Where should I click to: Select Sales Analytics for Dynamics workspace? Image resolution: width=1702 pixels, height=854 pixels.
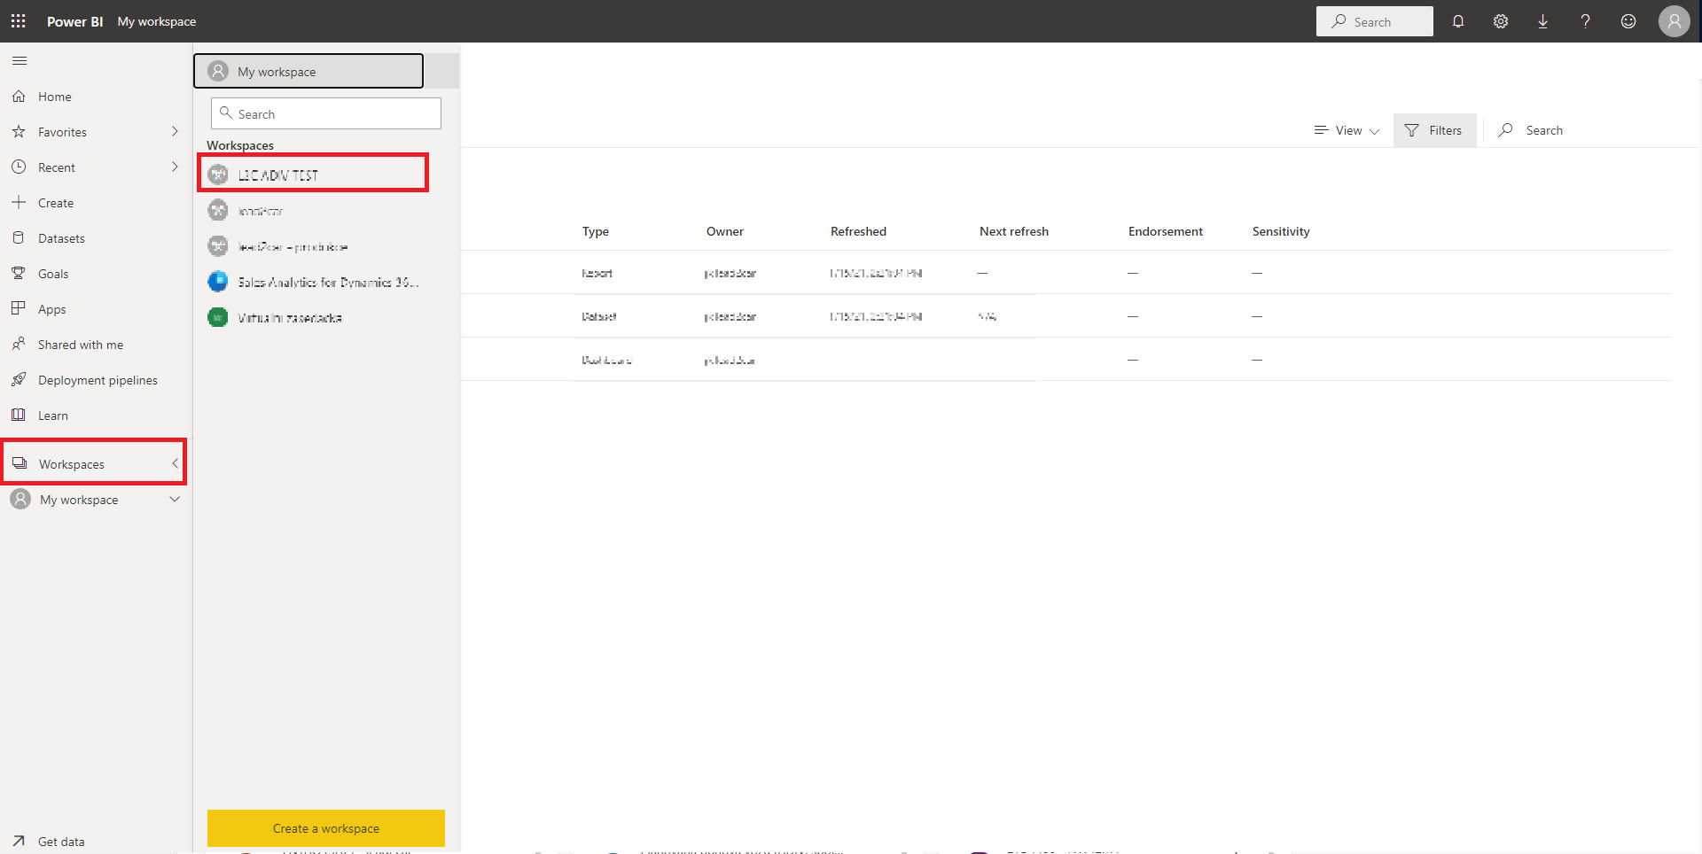327,282
